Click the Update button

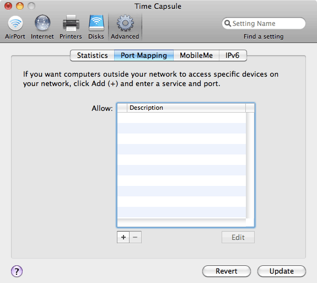click(x=281, y=271)
